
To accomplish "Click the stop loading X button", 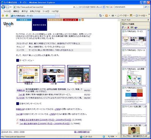I will [x=111, y=7].
